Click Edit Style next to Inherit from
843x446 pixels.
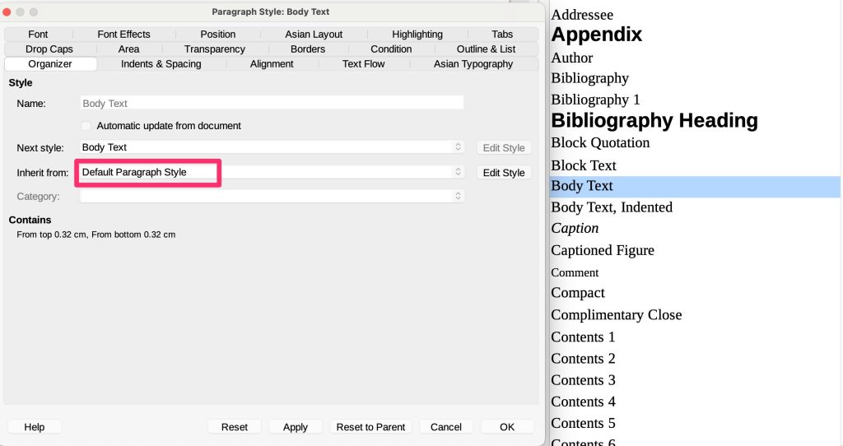tap(503, 173)
